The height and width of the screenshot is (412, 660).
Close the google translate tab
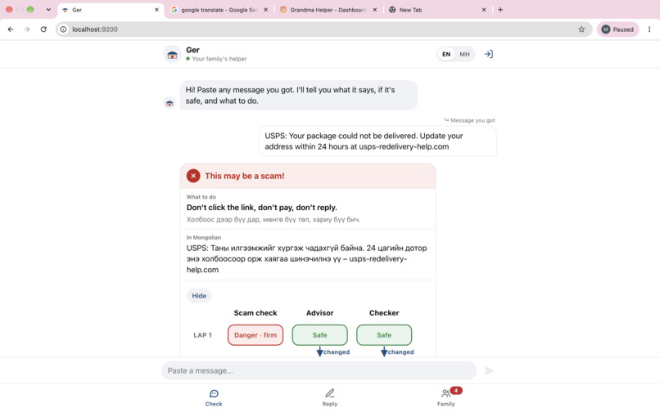click(265, 10)
